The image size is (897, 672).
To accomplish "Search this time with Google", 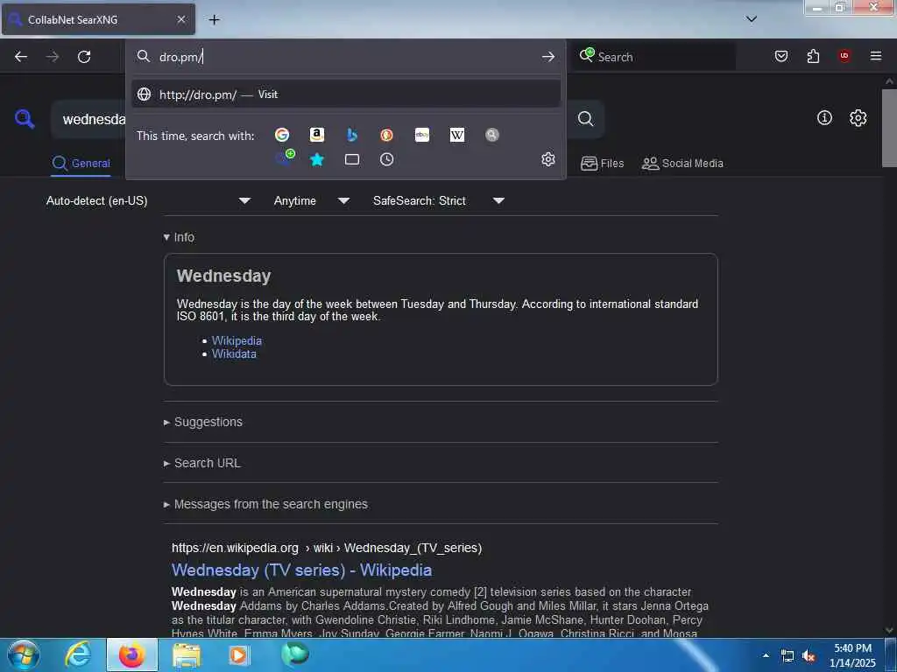I will tap(282, 135).
